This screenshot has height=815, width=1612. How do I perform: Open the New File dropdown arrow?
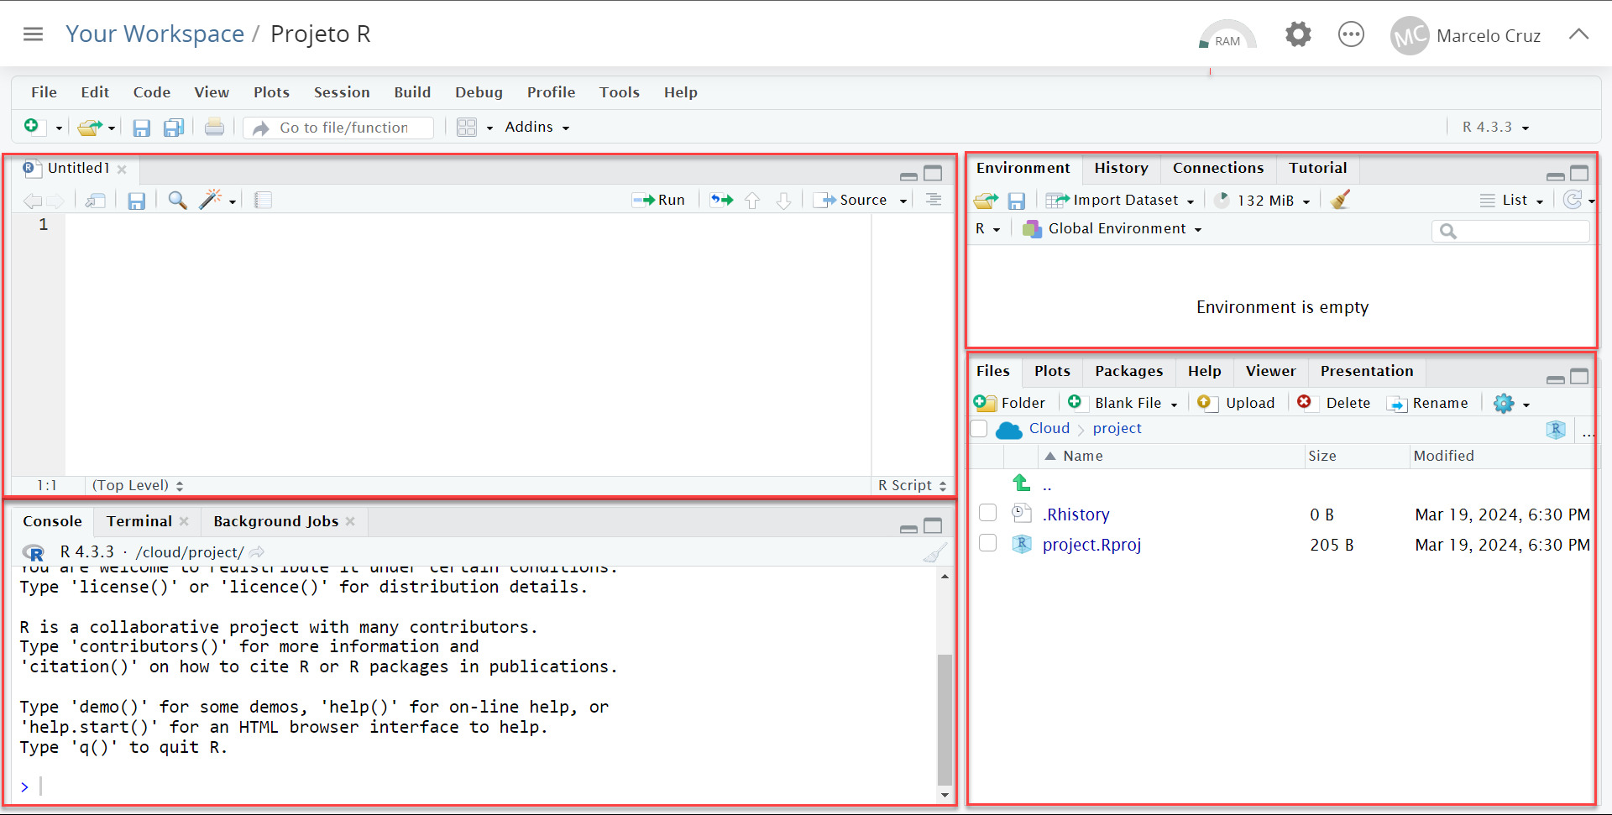[59, 128]
